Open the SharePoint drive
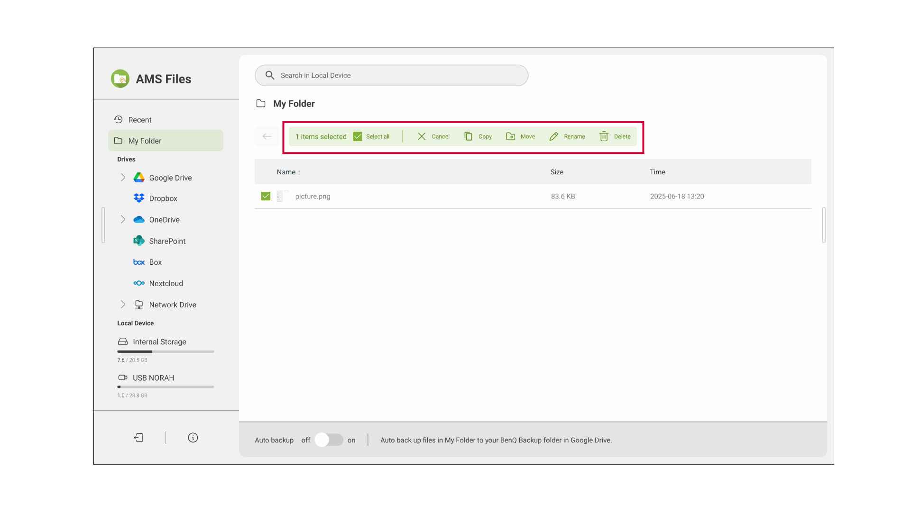This screenshot has width=911, height=512. coord(167,241)
